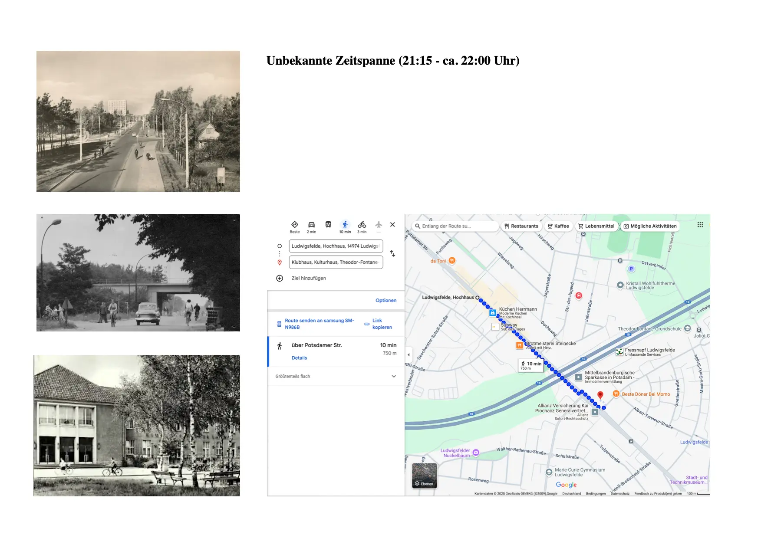Screen dimensions: 761x538
Task: Click the 'Entlang der Route su...' search box
Action: point(455,226)
